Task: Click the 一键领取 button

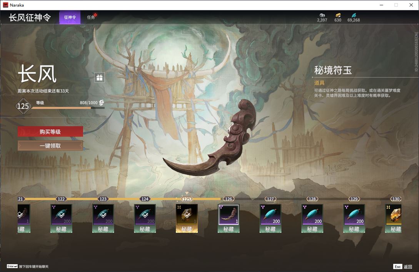Action: click(x=50, y=146)
